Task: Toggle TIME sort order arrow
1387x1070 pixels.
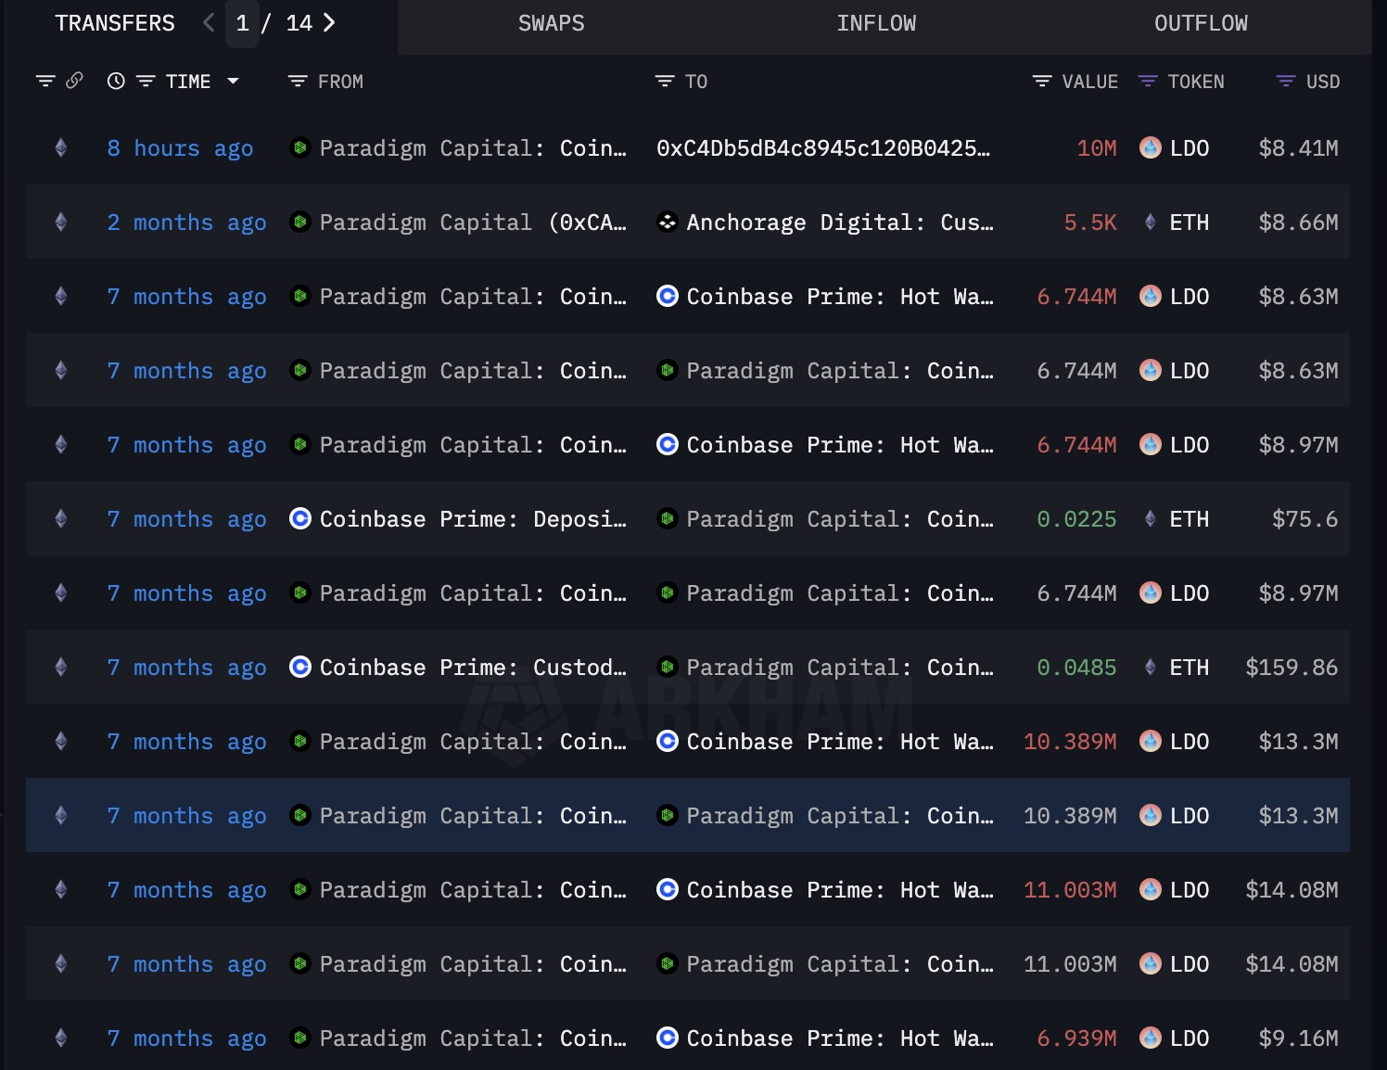Action: (x=233, y=82)
